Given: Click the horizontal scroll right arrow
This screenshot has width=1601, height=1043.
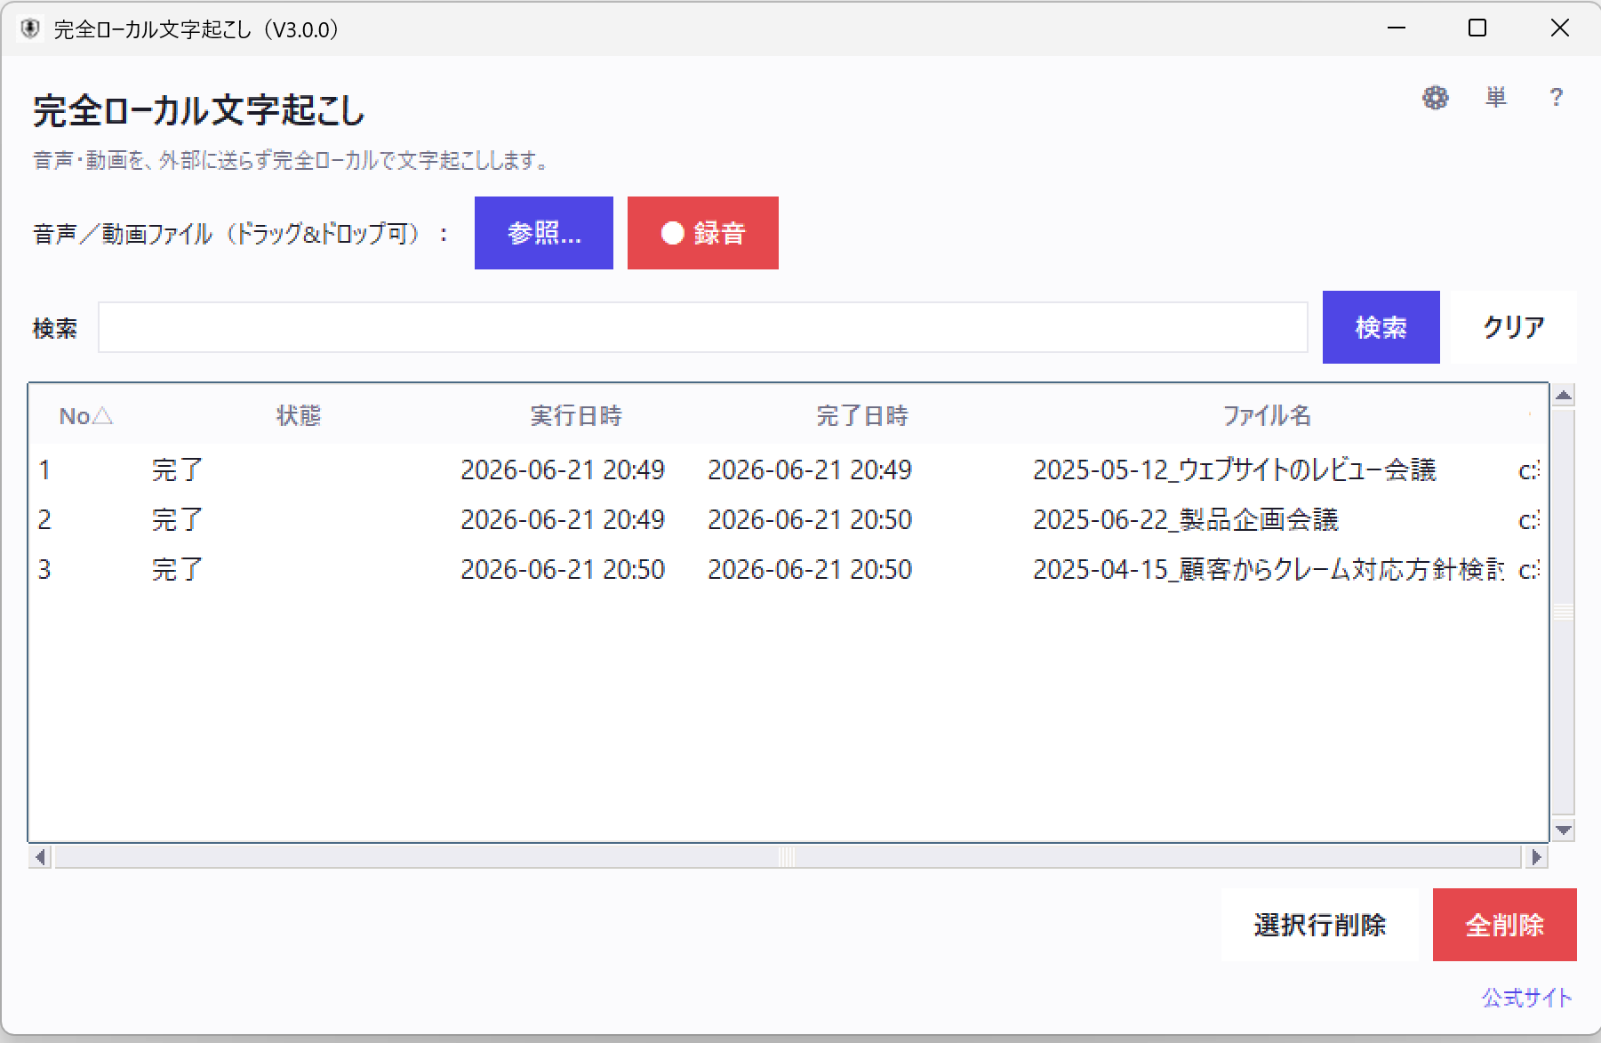Looking at the screenshot, I should tap(1536, 857).
